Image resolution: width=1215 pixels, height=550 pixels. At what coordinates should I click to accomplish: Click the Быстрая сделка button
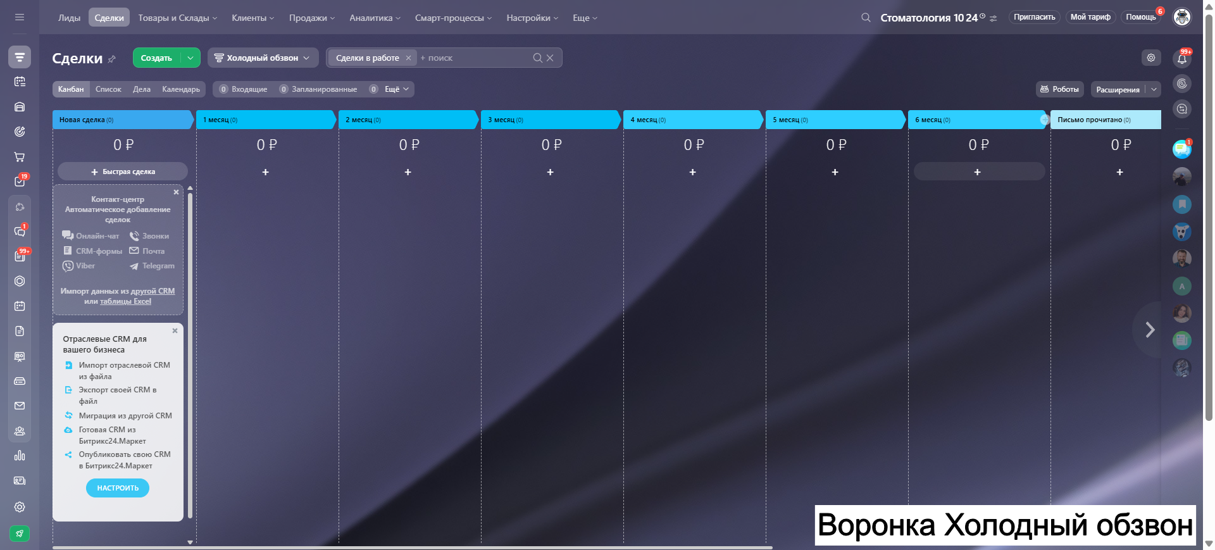click(x=123, y=172)
